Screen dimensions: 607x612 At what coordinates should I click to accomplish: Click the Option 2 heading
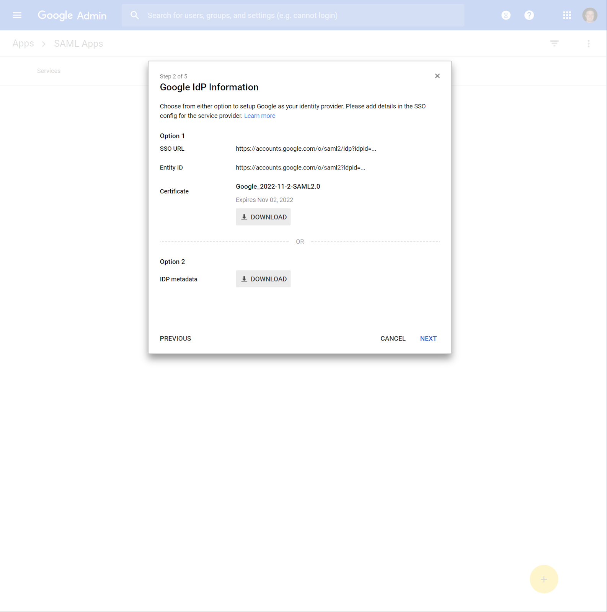172,262
